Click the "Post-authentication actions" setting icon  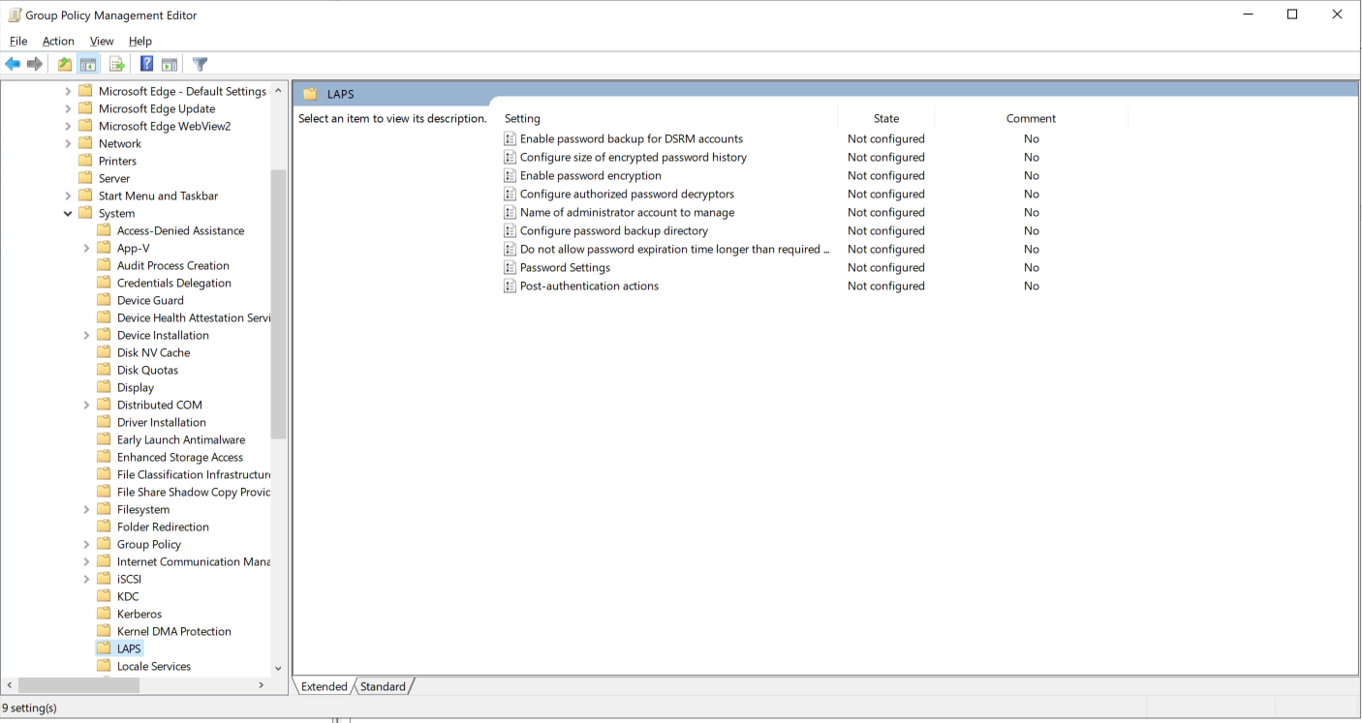tap(511, 286)
